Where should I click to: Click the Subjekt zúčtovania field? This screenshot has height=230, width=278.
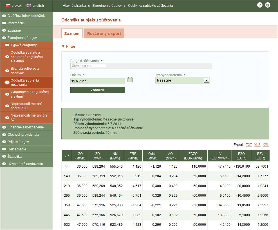point(141,66)
